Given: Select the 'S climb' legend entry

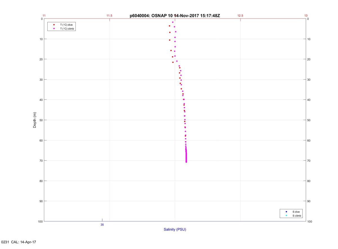Looking at the screenshot, I should (297, 216).
